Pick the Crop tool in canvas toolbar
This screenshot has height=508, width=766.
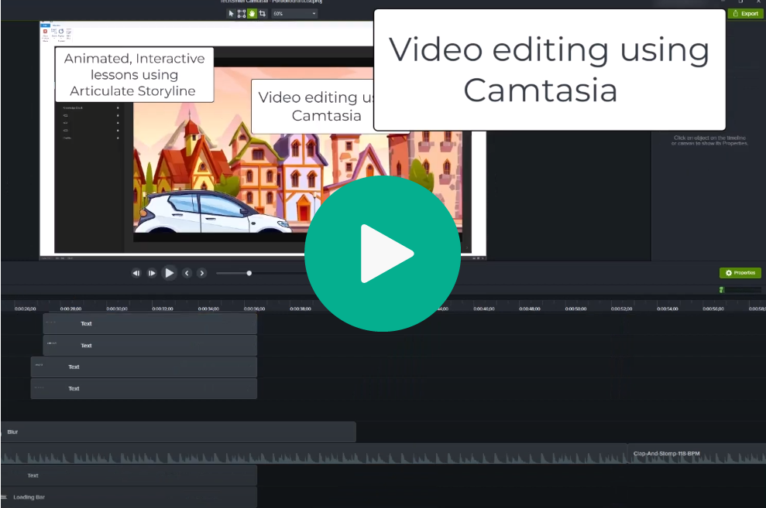tap(263, 14)
